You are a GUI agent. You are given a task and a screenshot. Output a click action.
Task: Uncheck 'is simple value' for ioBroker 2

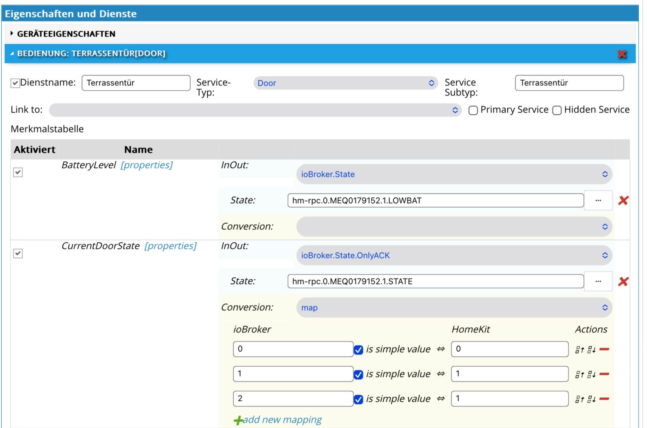358,400
